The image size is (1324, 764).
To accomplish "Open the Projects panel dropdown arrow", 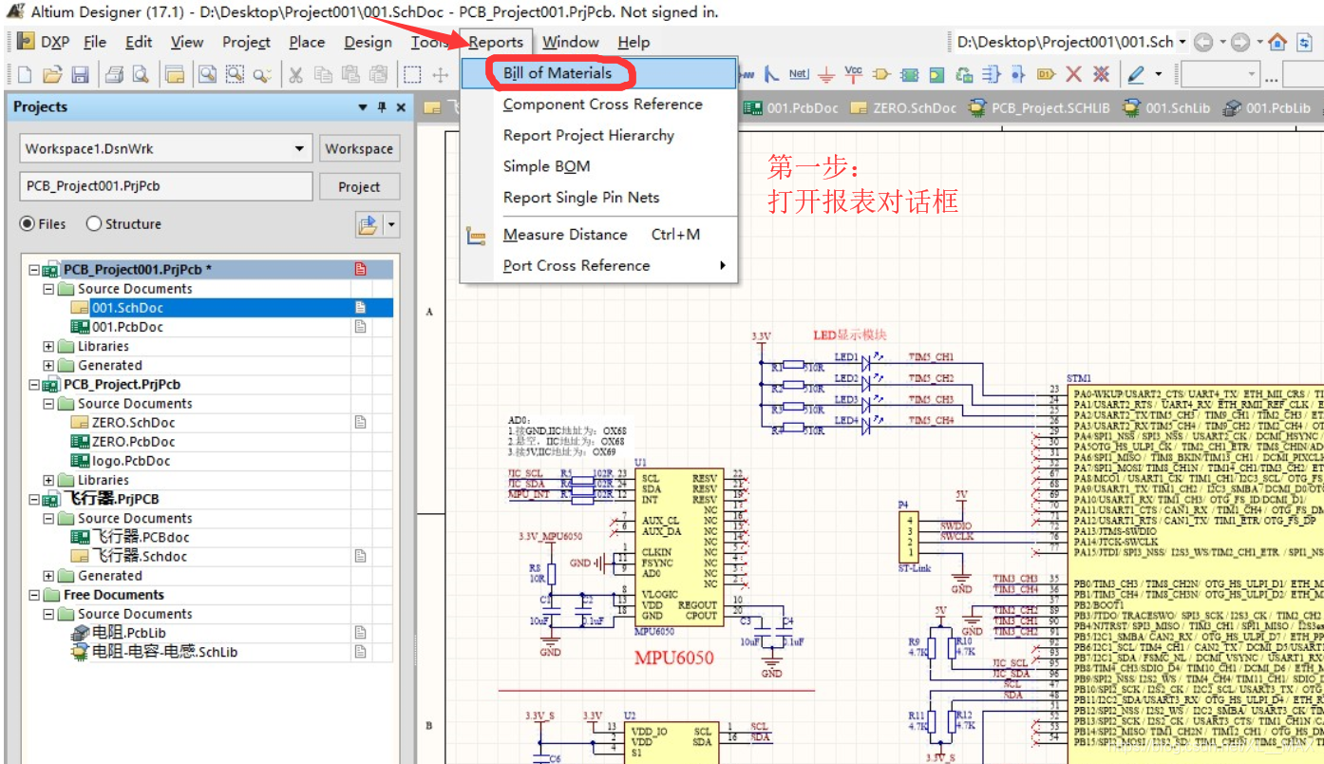I will [x=363, y=107].
